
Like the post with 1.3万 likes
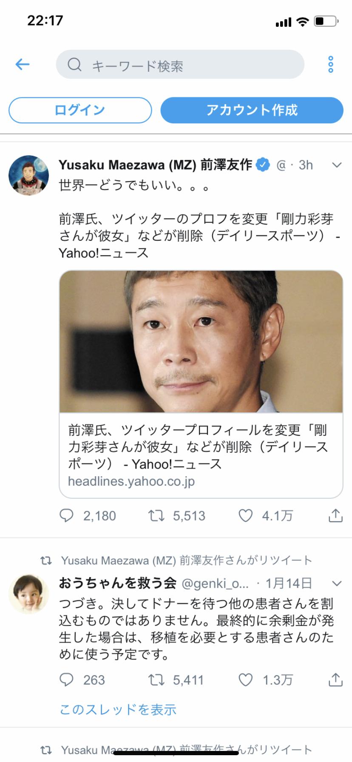(x=246, y=680)
